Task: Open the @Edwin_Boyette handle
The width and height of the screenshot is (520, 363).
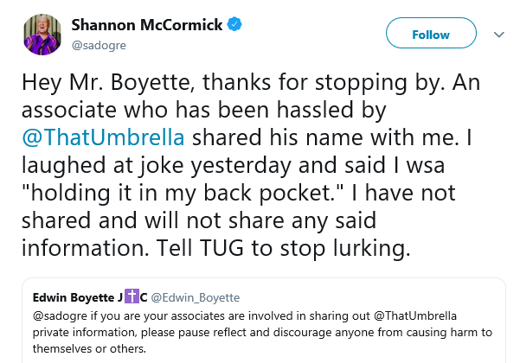Action: click(196, 297)
